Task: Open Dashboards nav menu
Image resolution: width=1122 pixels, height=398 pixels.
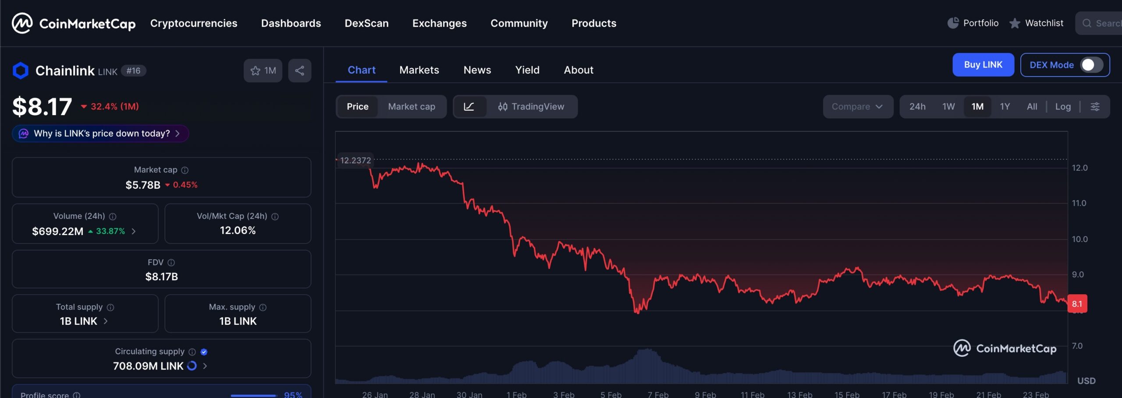Action: click(x=291, y=23)
